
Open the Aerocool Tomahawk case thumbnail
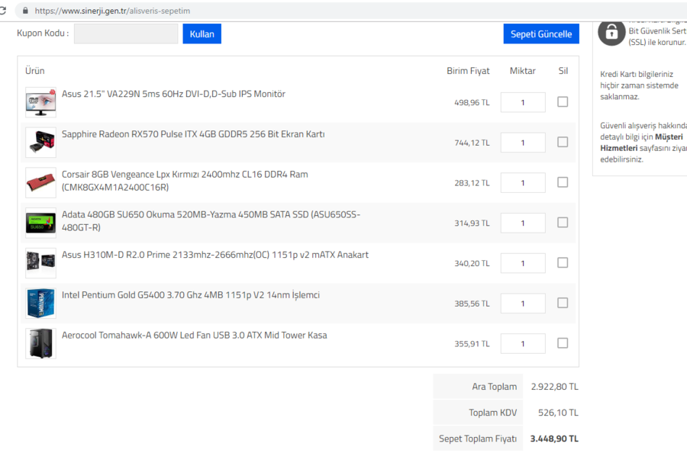(x=40, y=343)
